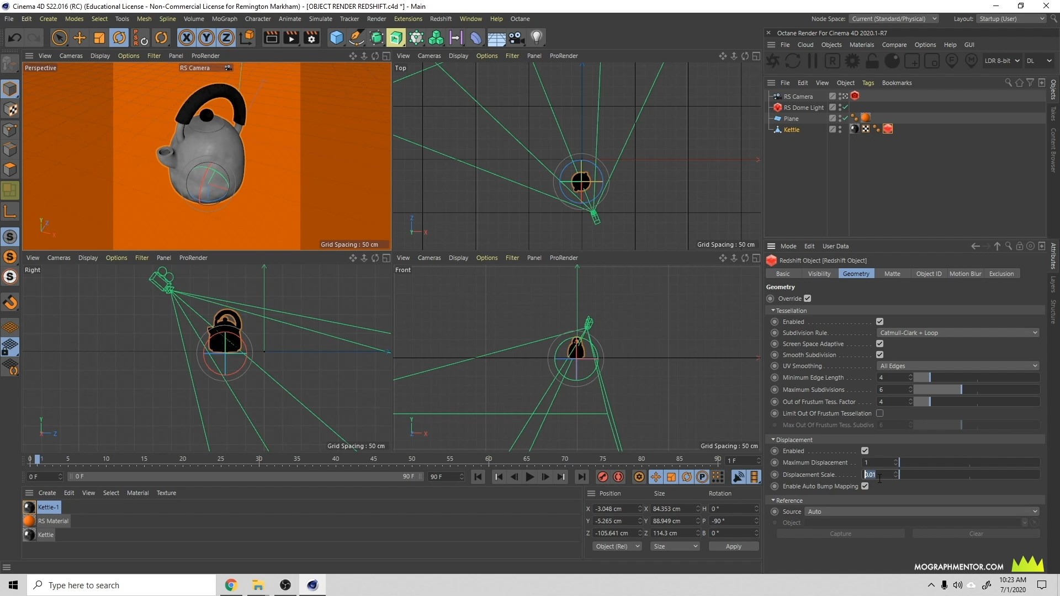Screen dimensions: 1060x596
Task: Open Node Space dropdown
Action: point(893,19)
